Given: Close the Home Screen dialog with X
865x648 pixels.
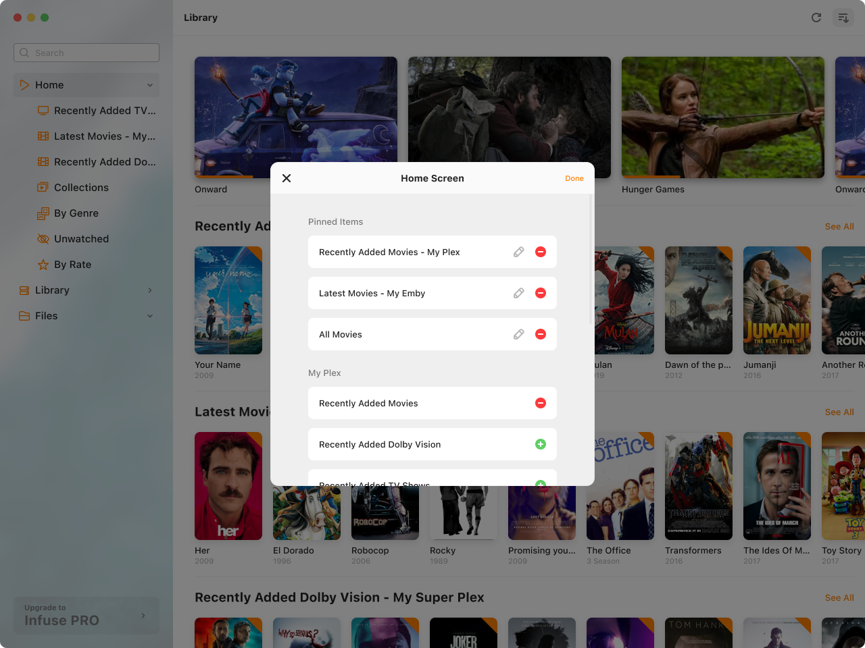Looking at the screenshot, I should point(287,178).
